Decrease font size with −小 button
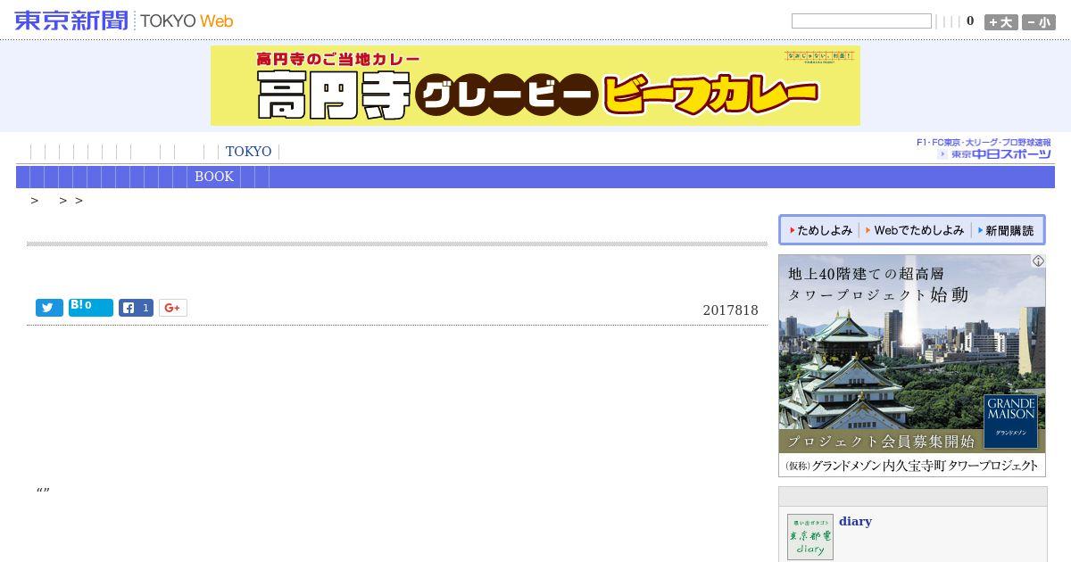Image resolution: width=1071 pixels, height=562 pixels. click(1039, 22)
